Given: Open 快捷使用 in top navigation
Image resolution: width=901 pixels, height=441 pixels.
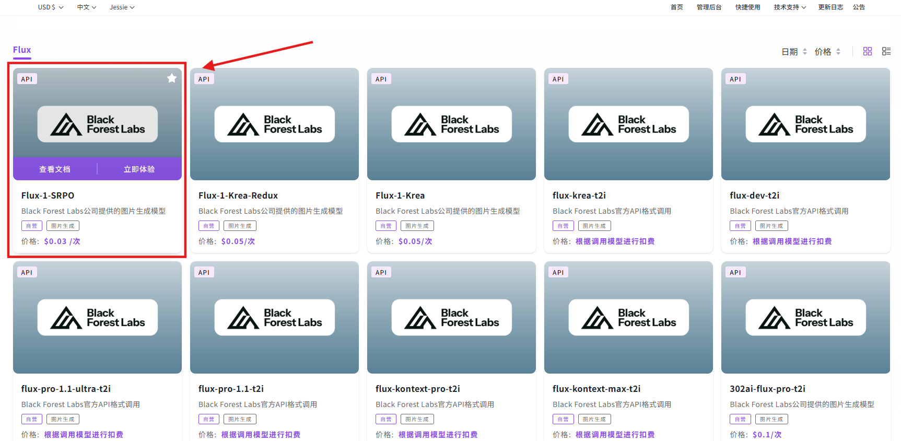Looking at the screenshot, I should [747, 7].
